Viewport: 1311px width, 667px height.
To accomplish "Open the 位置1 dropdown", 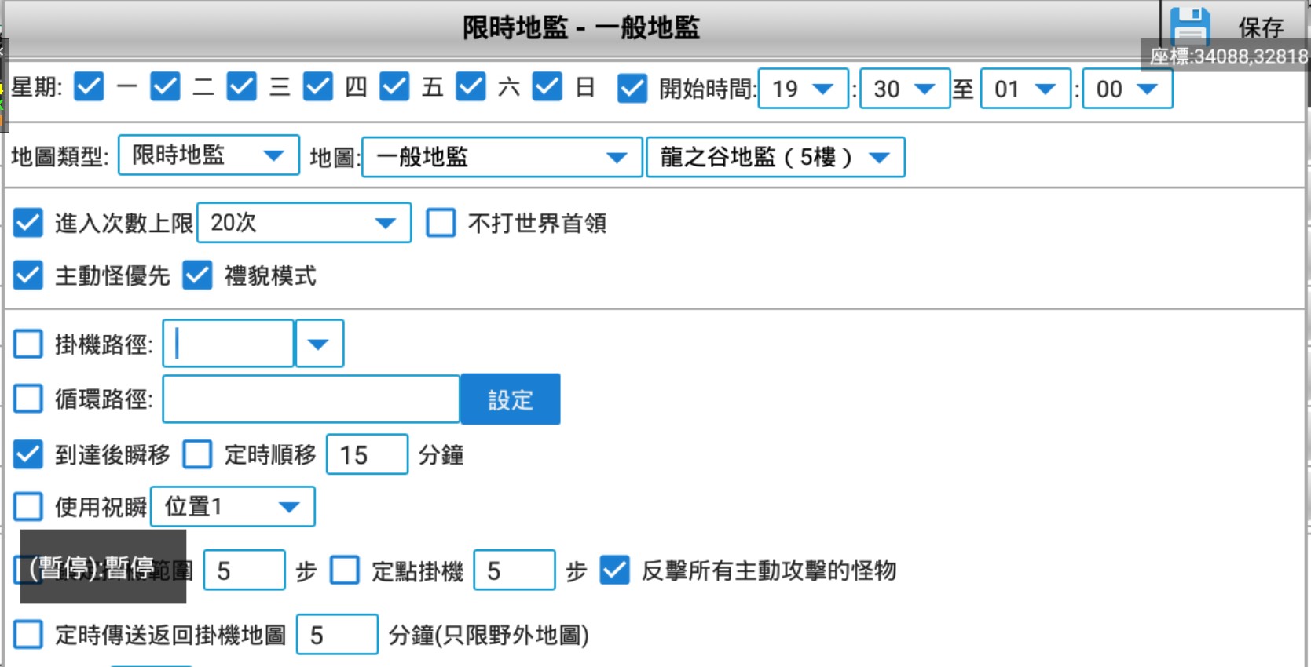I will (x=233, y=506).
